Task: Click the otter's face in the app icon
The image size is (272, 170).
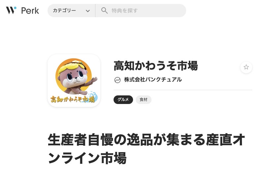Action: 75,77
